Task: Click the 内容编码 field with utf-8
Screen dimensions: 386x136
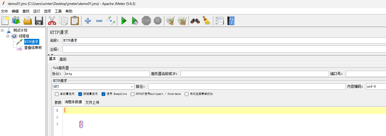Action: click(376, 86)
